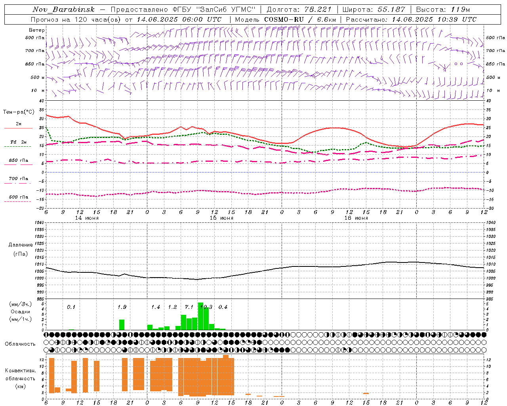Click the precipitation total "1.4"
507x406 pixels.
pos(156,307)
